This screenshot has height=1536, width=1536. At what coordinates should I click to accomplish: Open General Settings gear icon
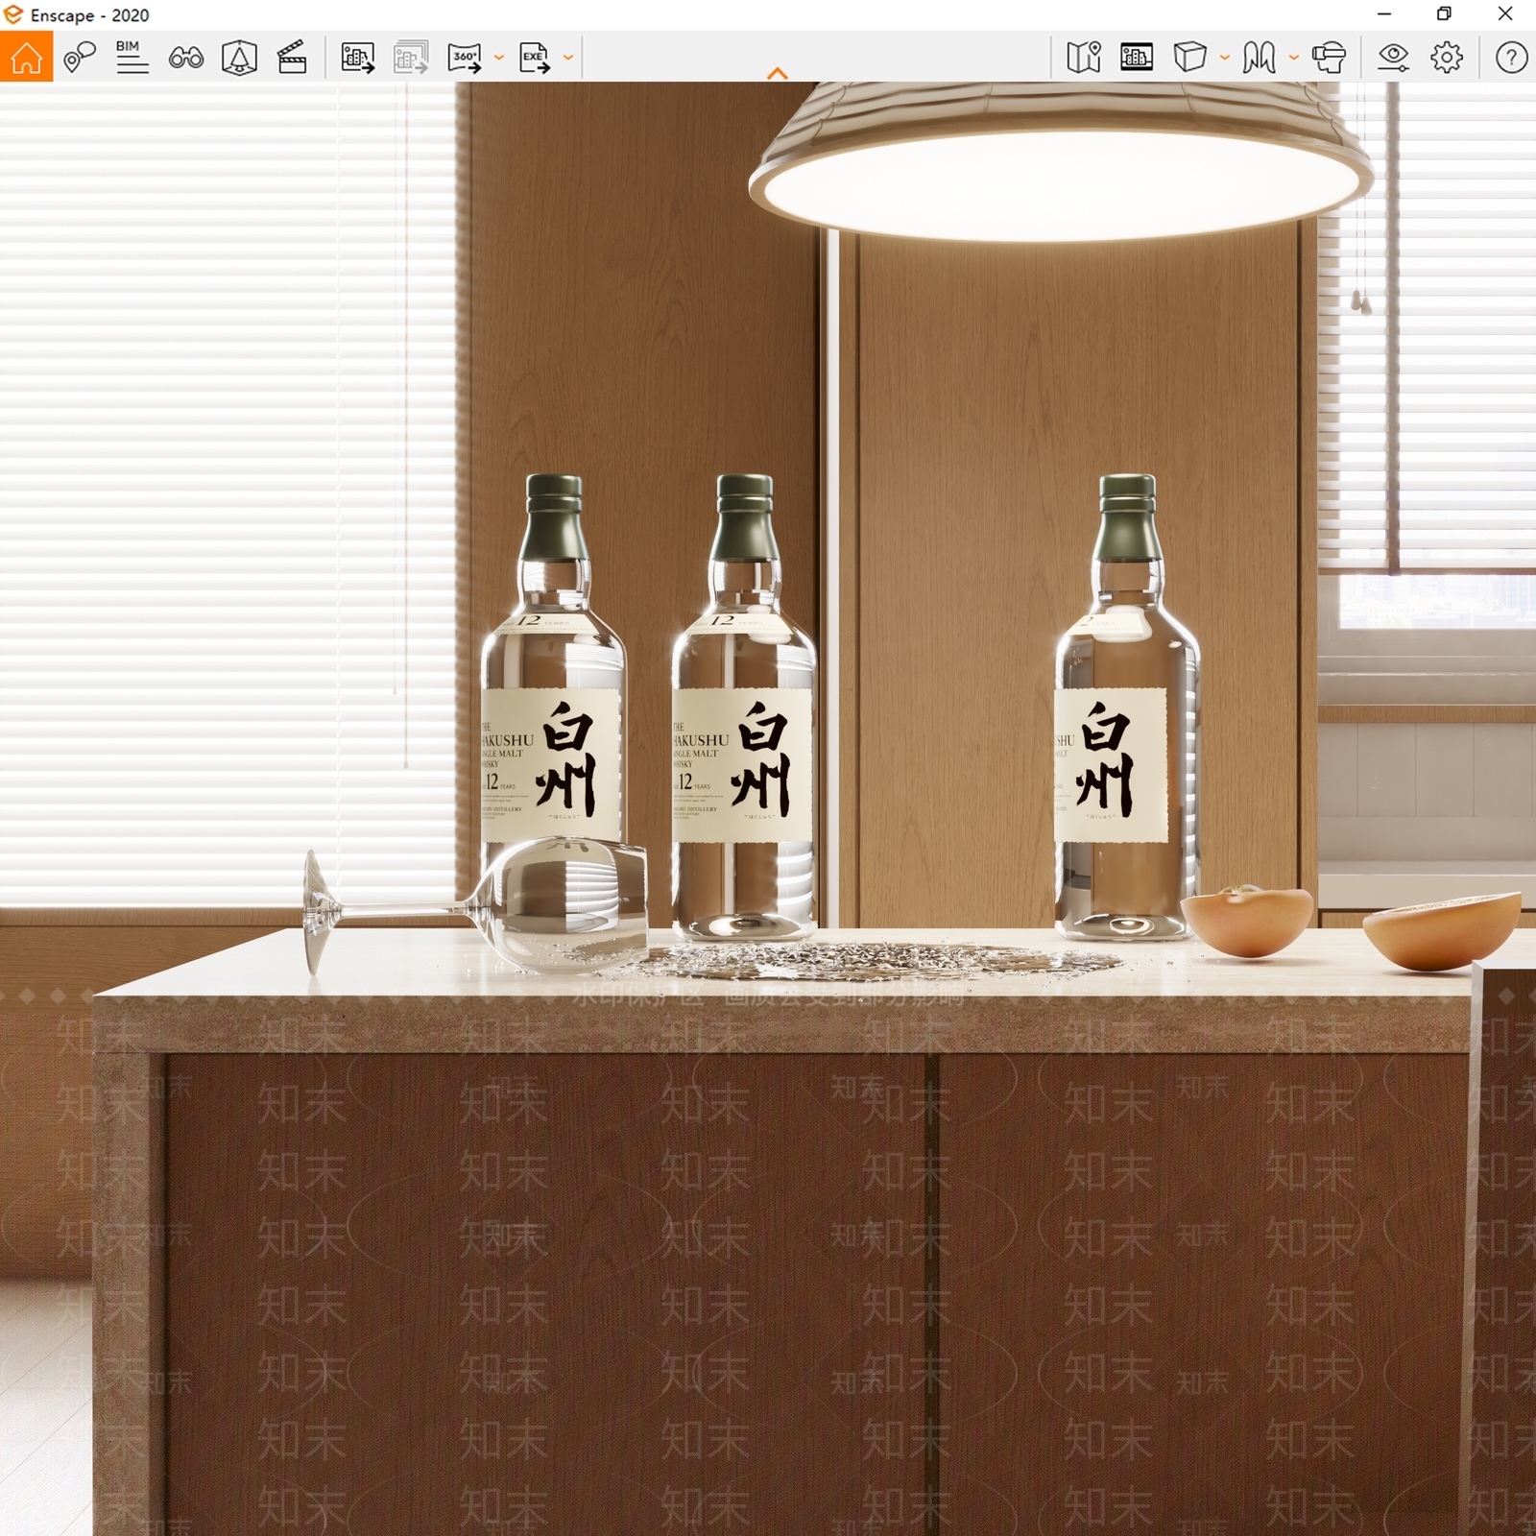coord(1447,58)
